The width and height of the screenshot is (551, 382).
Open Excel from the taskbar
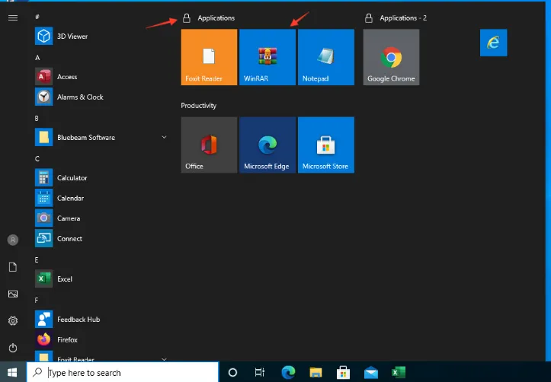[x=398, y=372]
